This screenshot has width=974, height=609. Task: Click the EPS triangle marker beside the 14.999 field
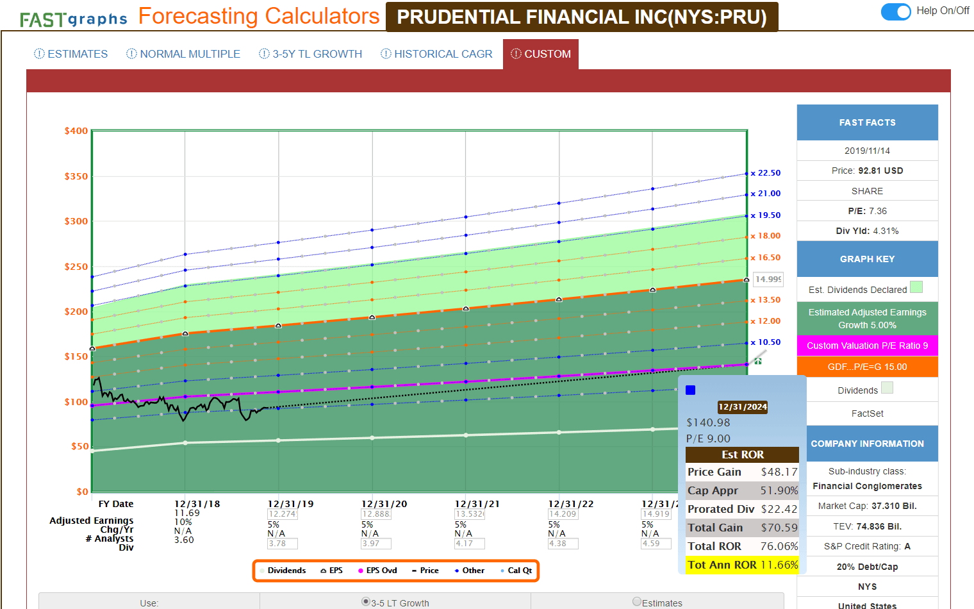[747, 279]
